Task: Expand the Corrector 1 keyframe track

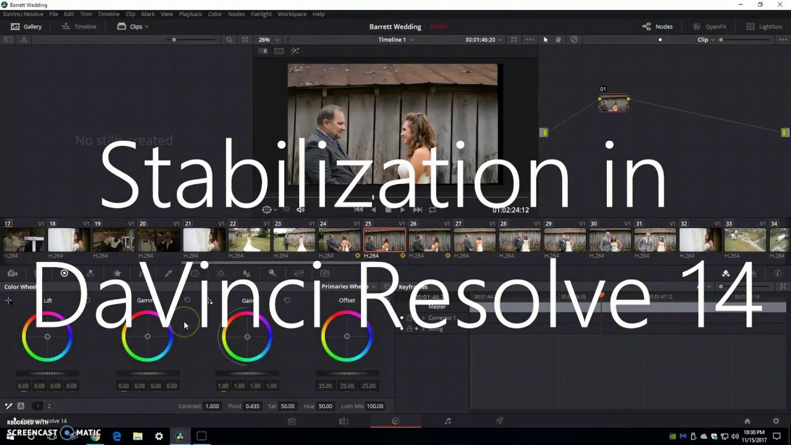Action: (423, 318)
